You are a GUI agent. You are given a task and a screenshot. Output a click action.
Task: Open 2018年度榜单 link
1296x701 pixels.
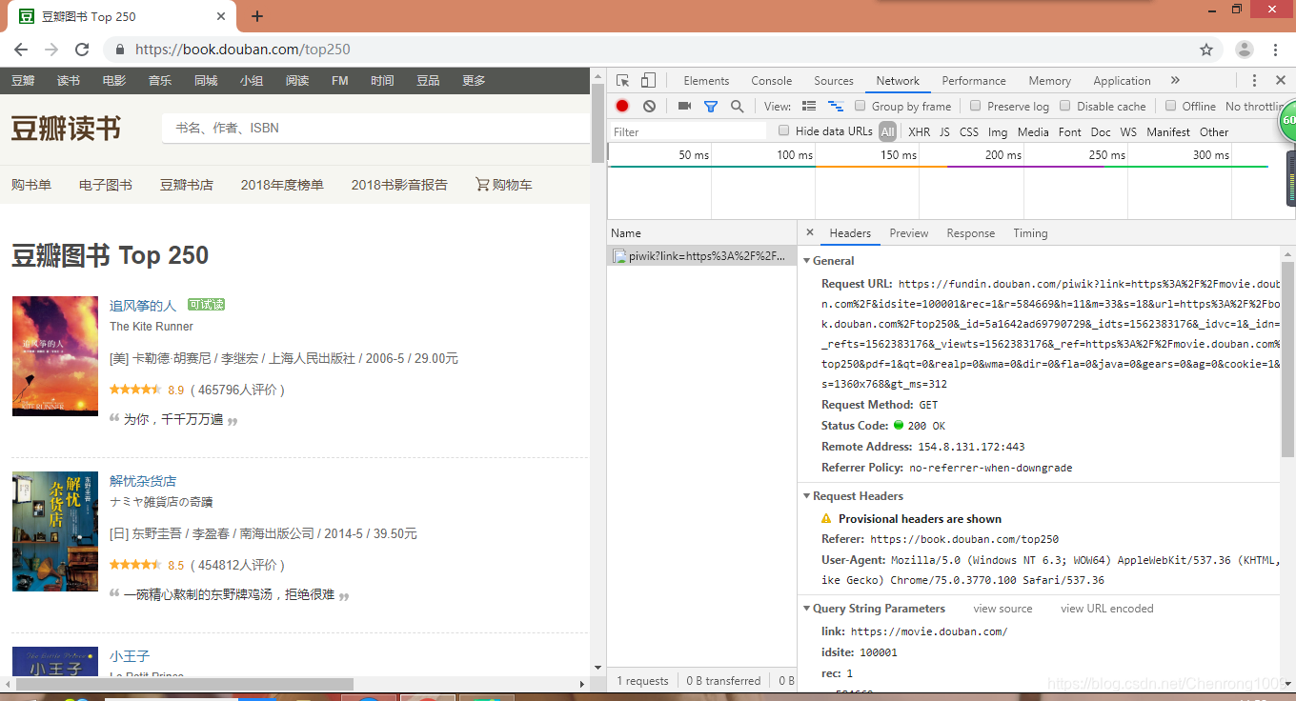[282, 185]
